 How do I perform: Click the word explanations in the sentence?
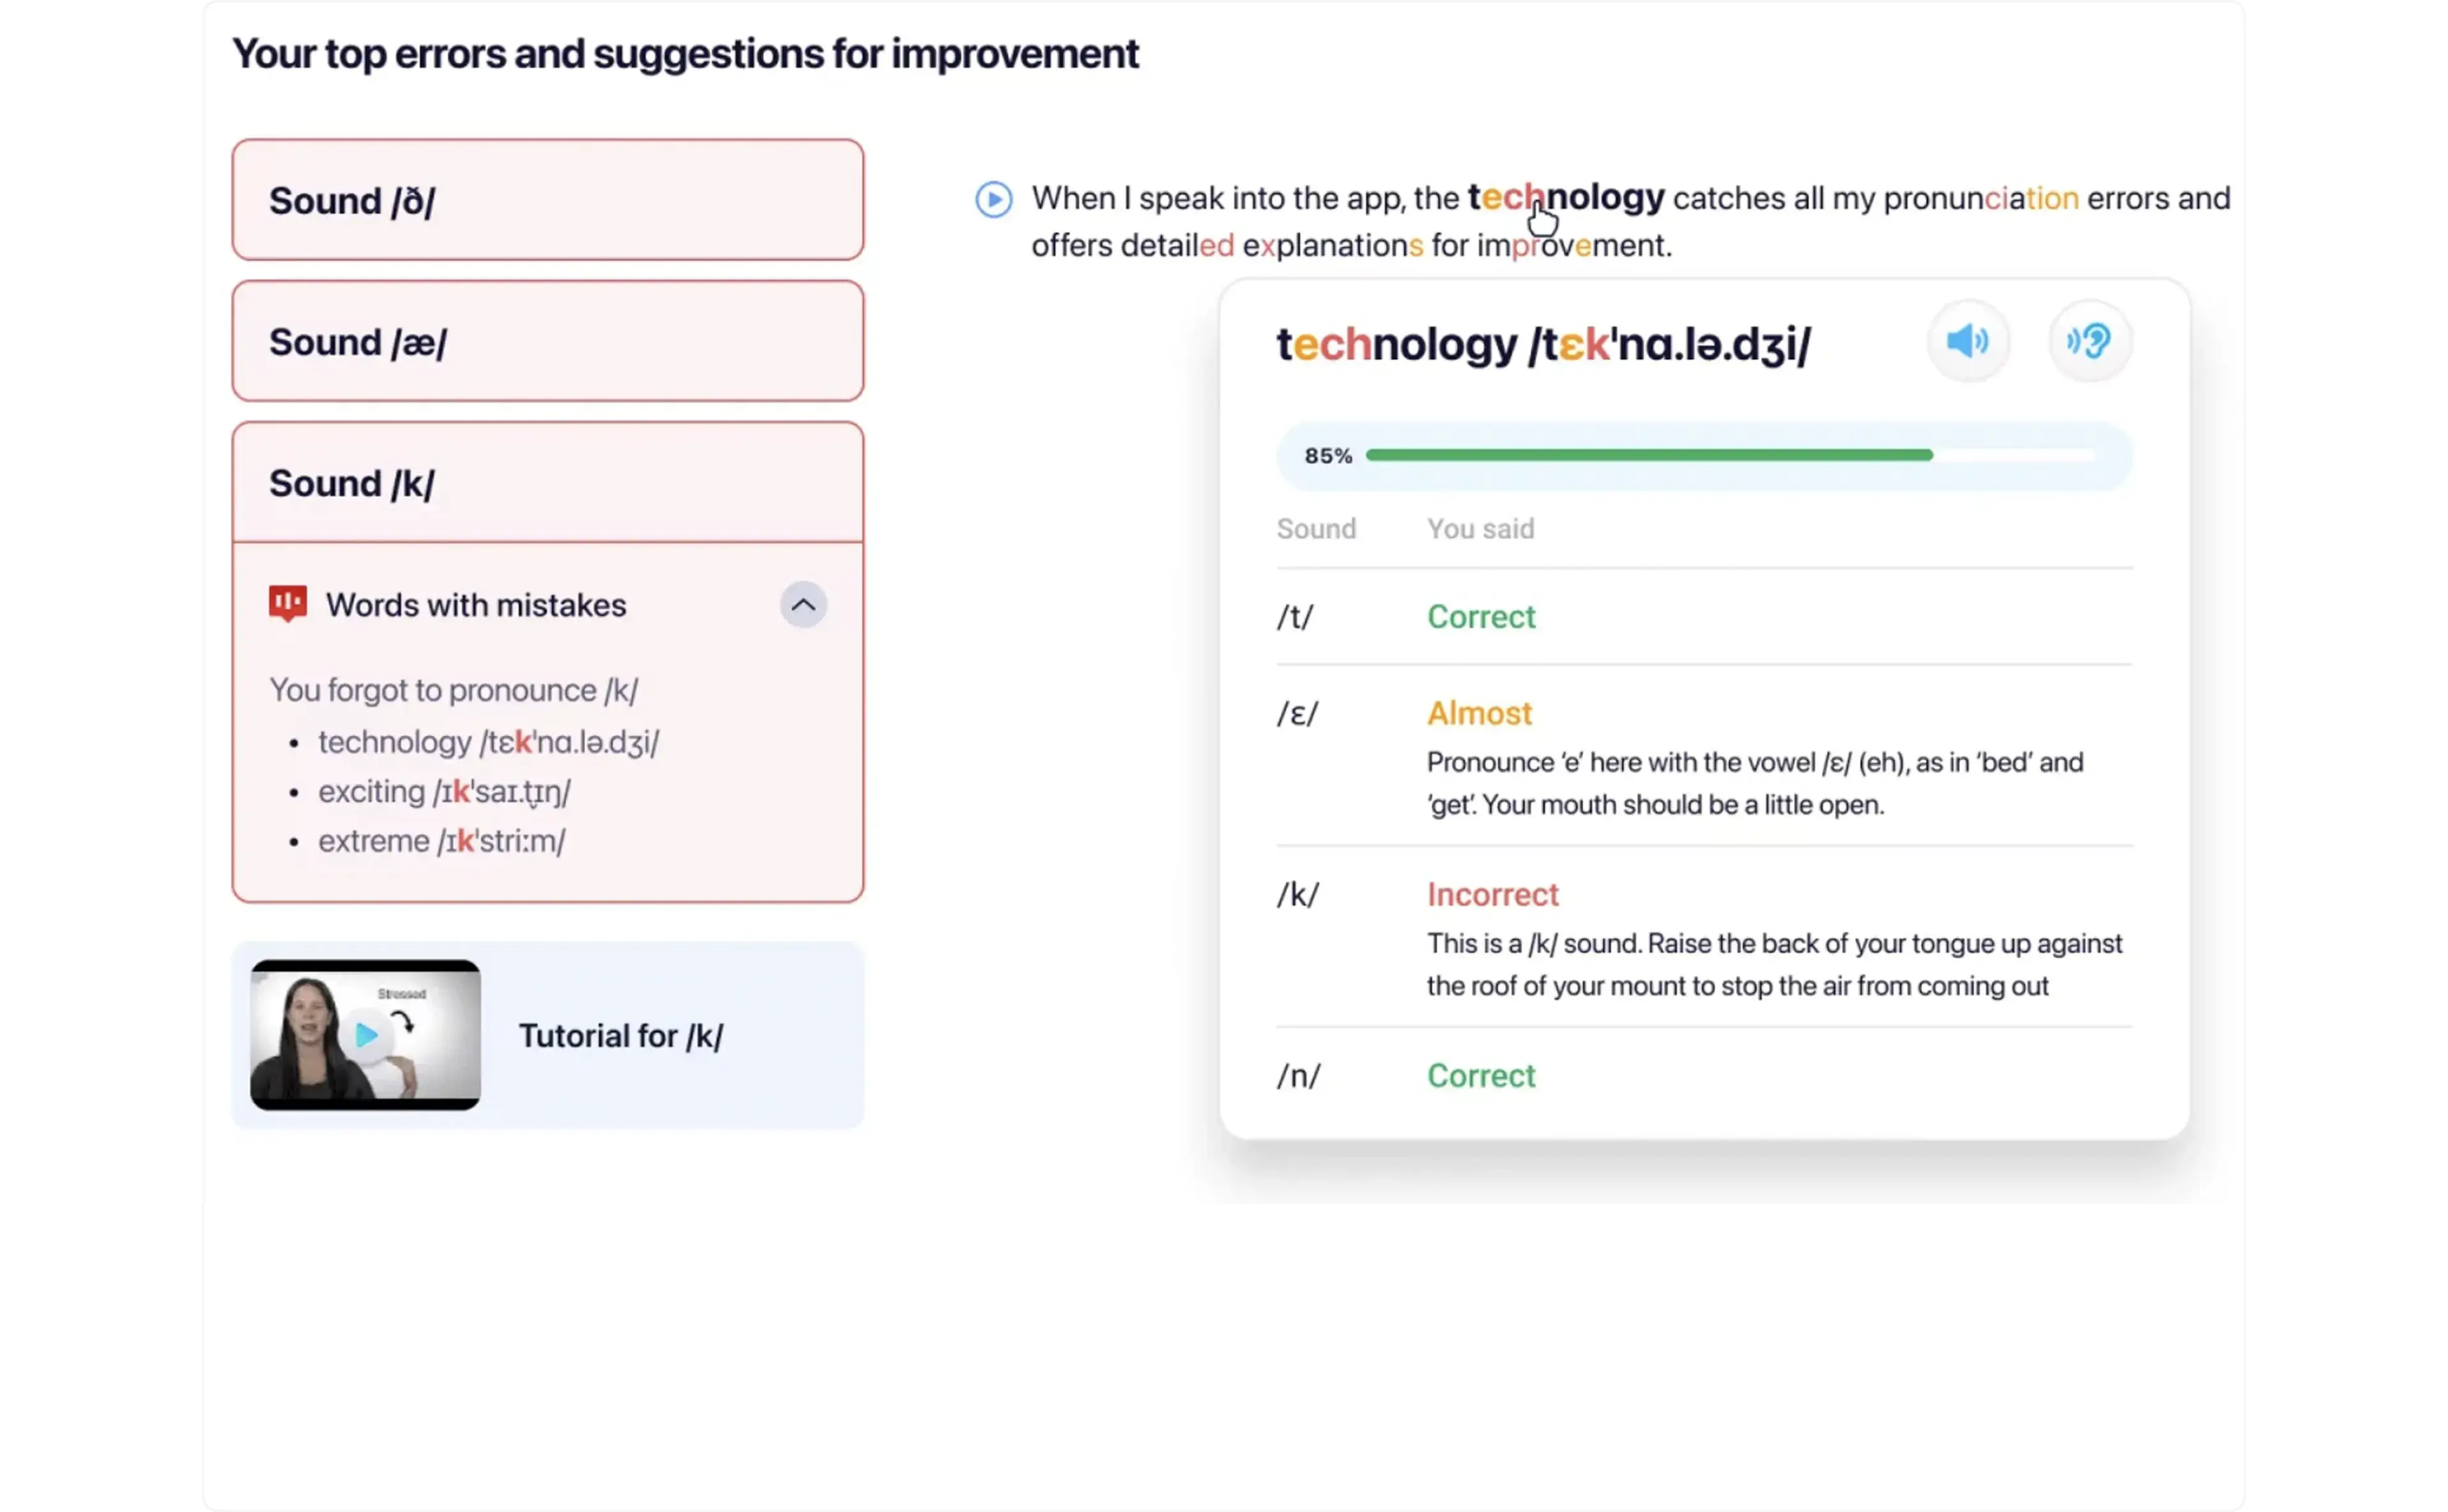pyautogui.click(x=1331, y=246)
